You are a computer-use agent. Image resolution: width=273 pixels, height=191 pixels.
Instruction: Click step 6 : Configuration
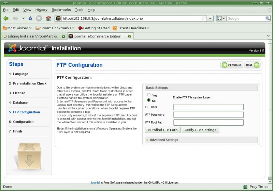pyautogui.click(x=21, y=122)
